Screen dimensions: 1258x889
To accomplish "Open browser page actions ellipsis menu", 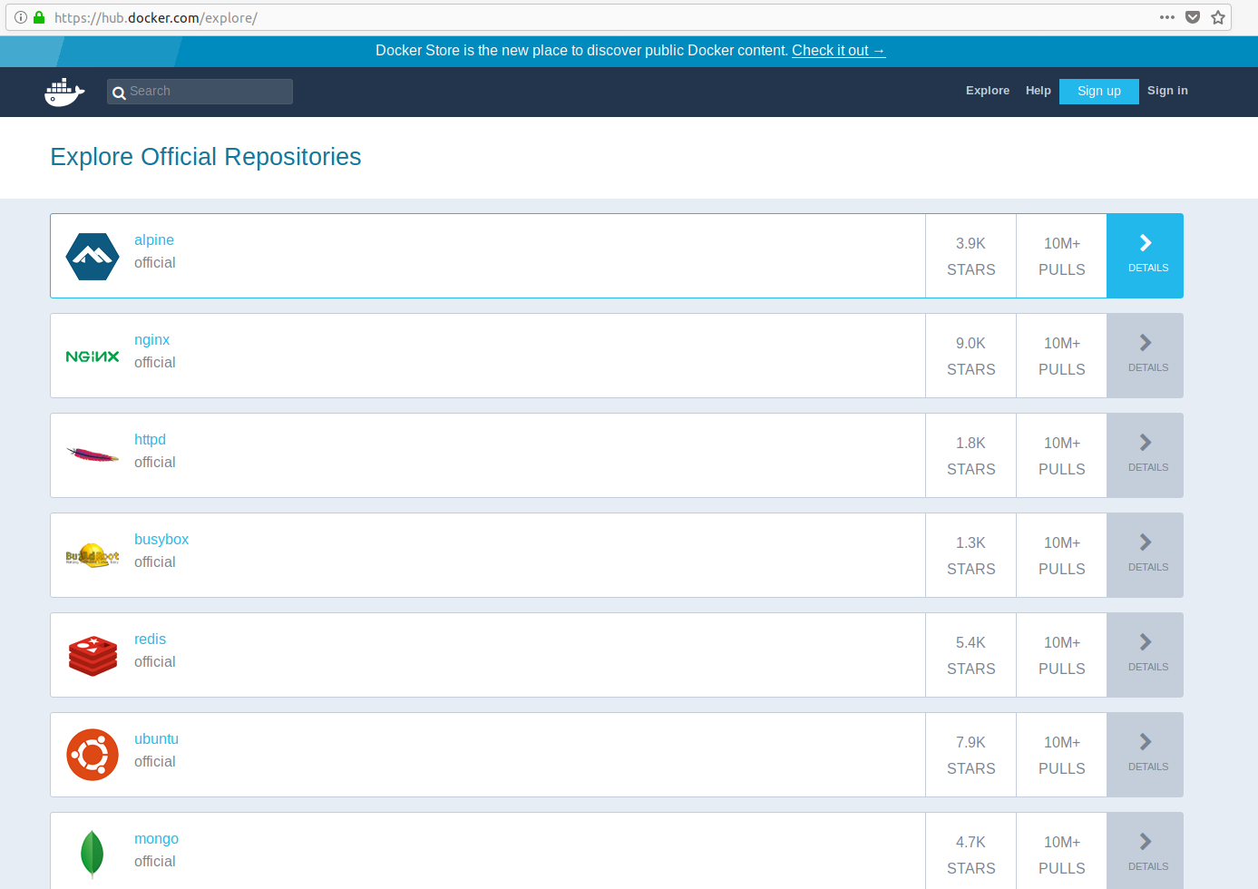I will (x=1167, y=17).
